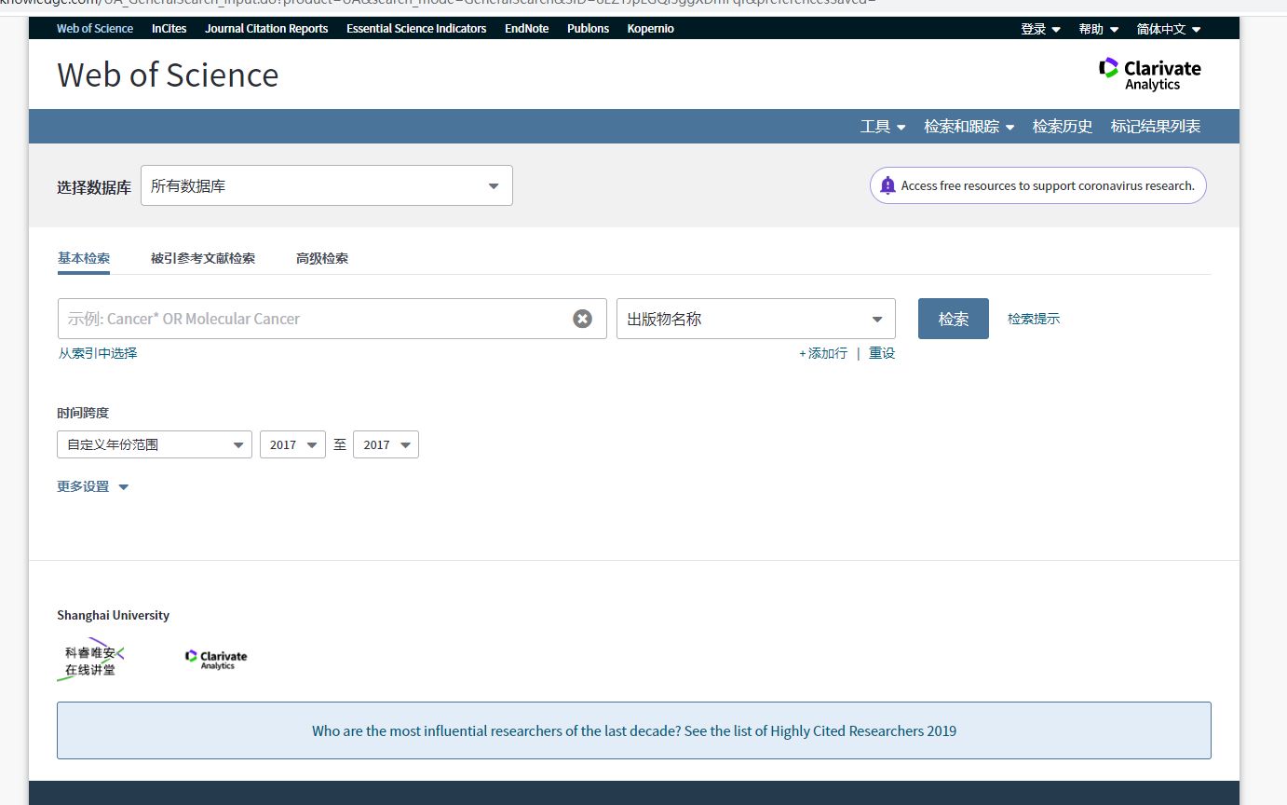
Task: Click the 检索 search button
Action: pyautogui.click(x=954, y=319)
